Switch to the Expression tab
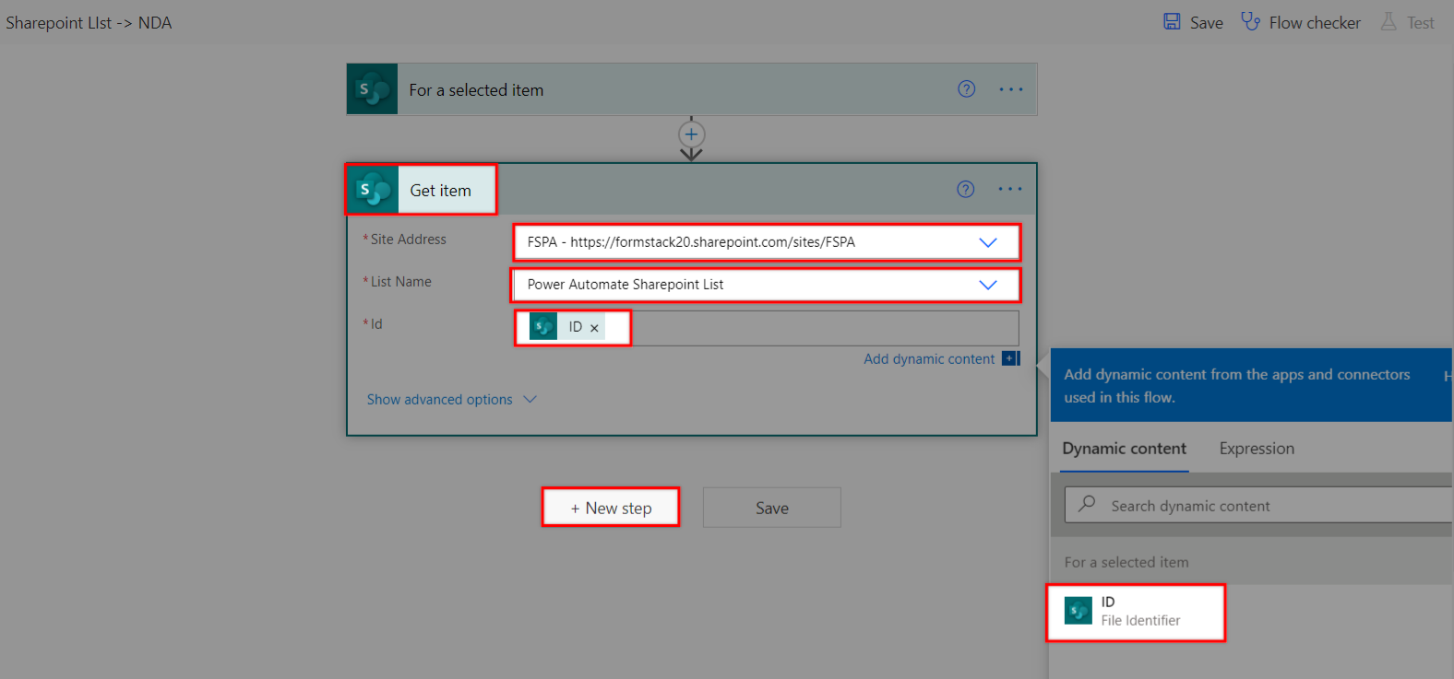 click(x=1257, y=449)
